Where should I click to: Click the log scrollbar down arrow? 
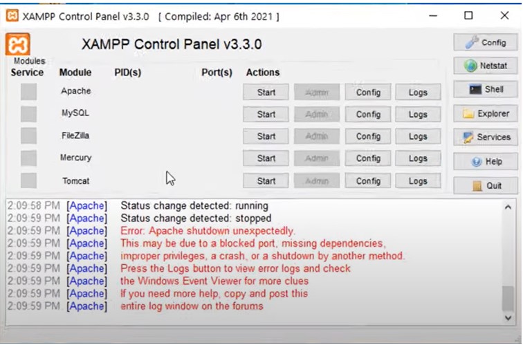click(508, 318)
